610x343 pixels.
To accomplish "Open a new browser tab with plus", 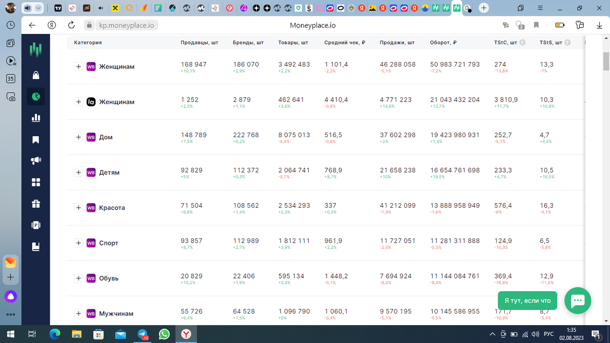I will 484,8.
